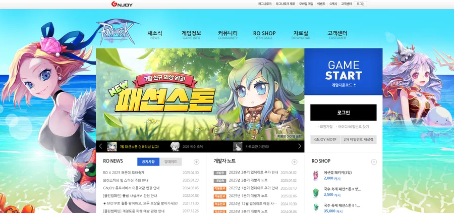Click the RO NEWS heading
This screenshot has width=454, height=213.
[113, 161]
